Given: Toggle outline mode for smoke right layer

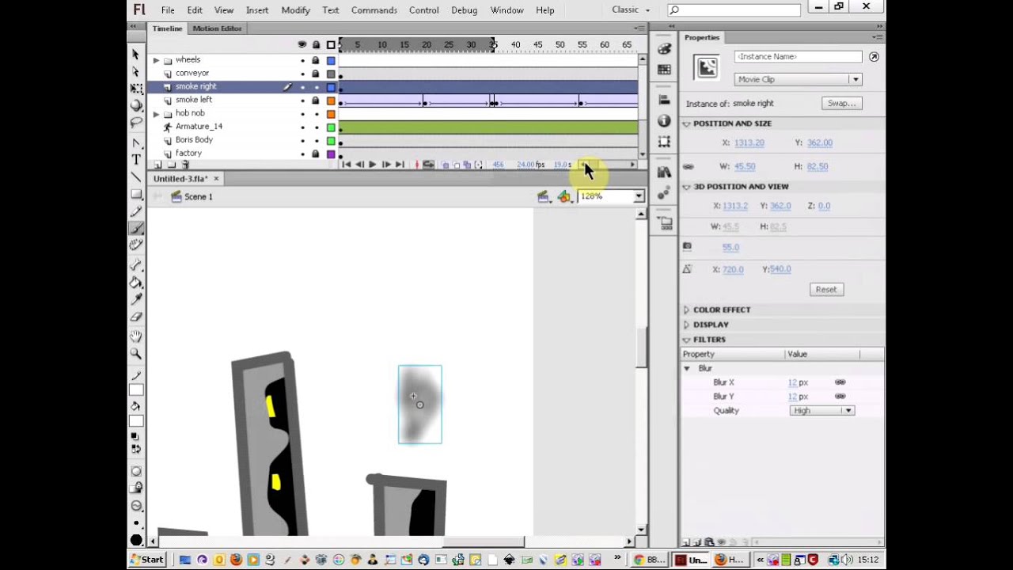Looking at the screenshot, I should (x=331, y=87).
